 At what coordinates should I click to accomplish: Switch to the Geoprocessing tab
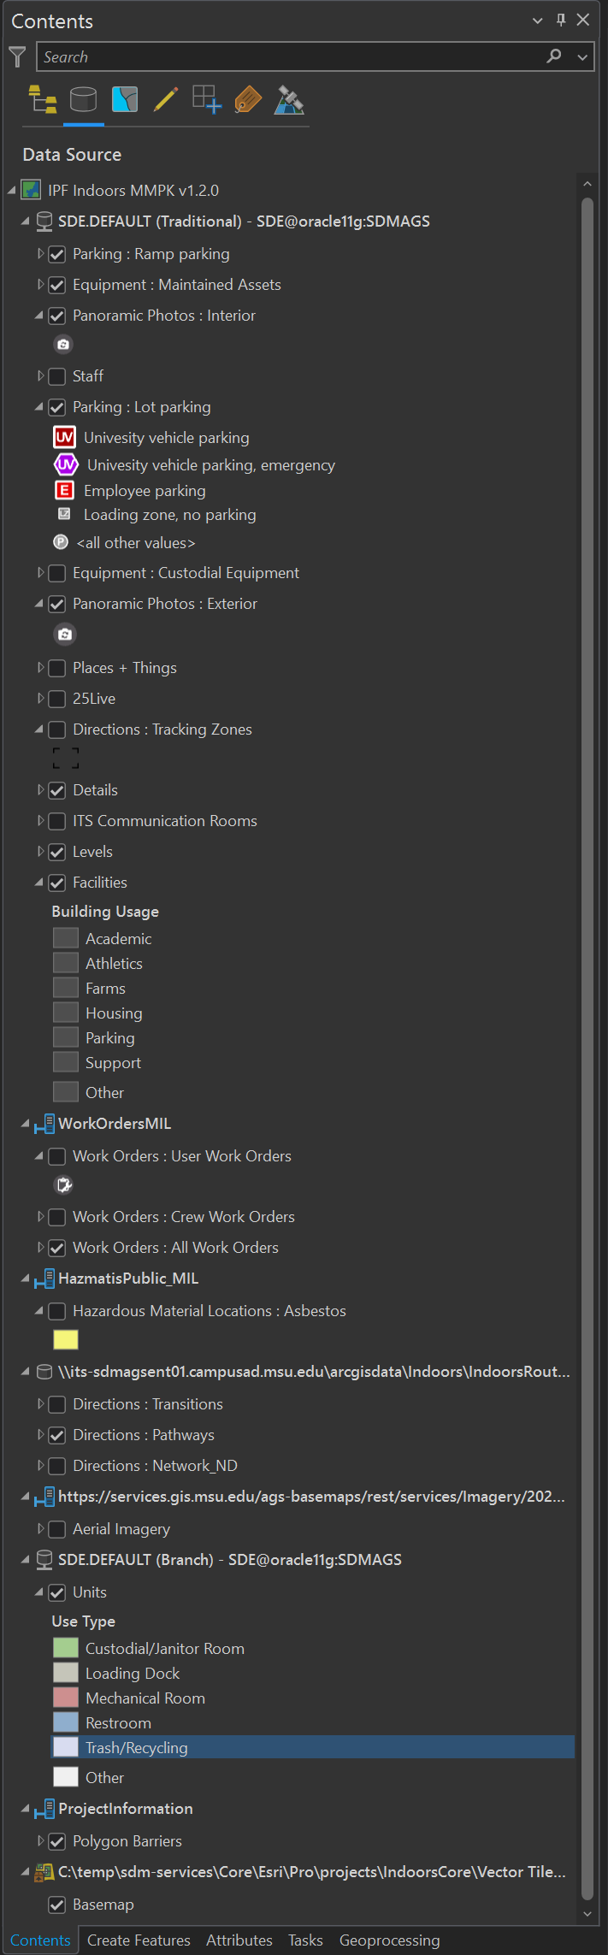(x=389, y=1940)
